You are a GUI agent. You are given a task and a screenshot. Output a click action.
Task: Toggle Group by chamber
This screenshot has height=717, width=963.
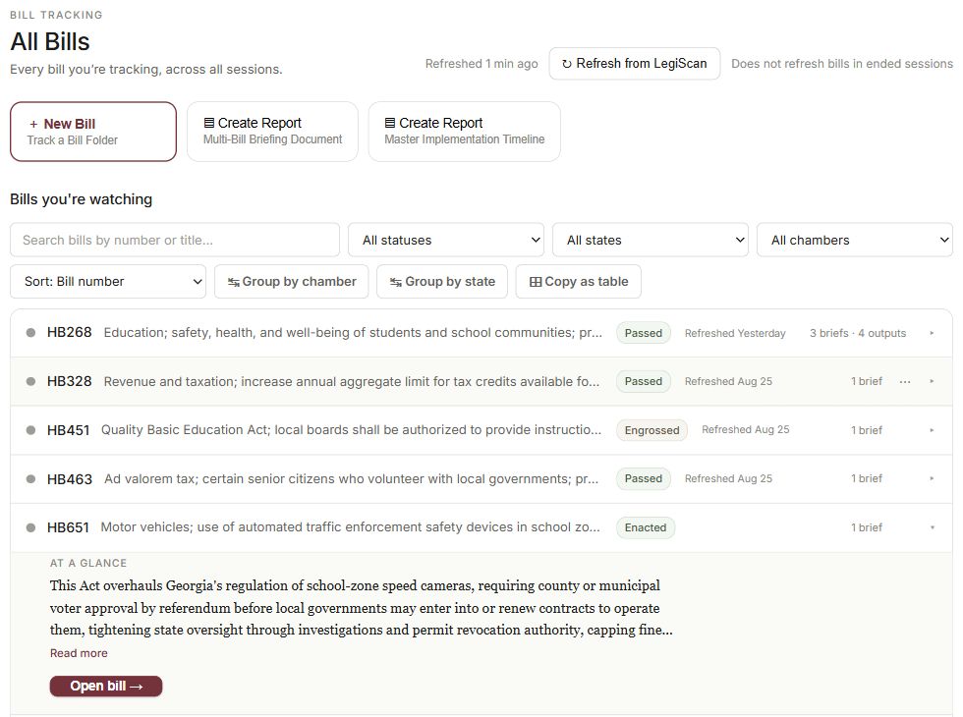pyautogui.click(x=292, y=281)
